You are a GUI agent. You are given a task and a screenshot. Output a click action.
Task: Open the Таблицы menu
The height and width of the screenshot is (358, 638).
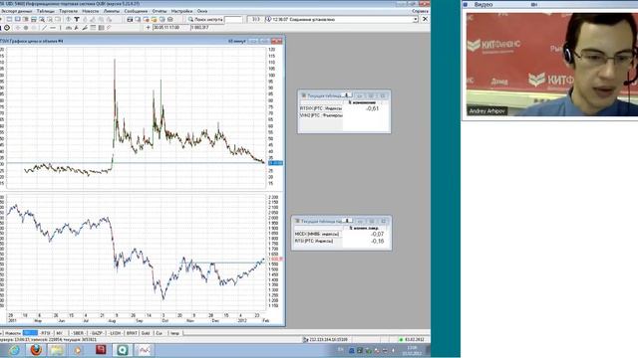pyautogui.click(x=46, y=11)
